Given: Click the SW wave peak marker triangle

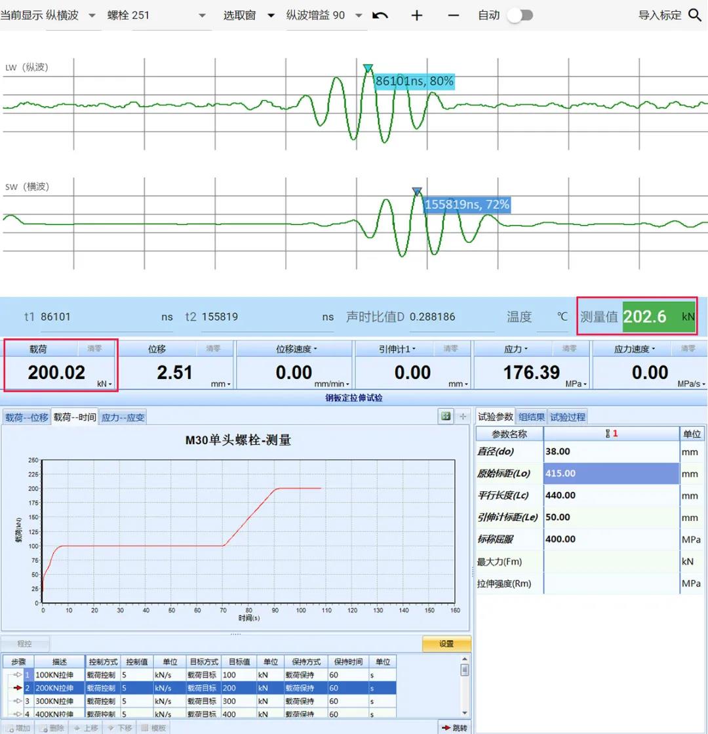Looking at the screenshot, I should click(417, 192).
